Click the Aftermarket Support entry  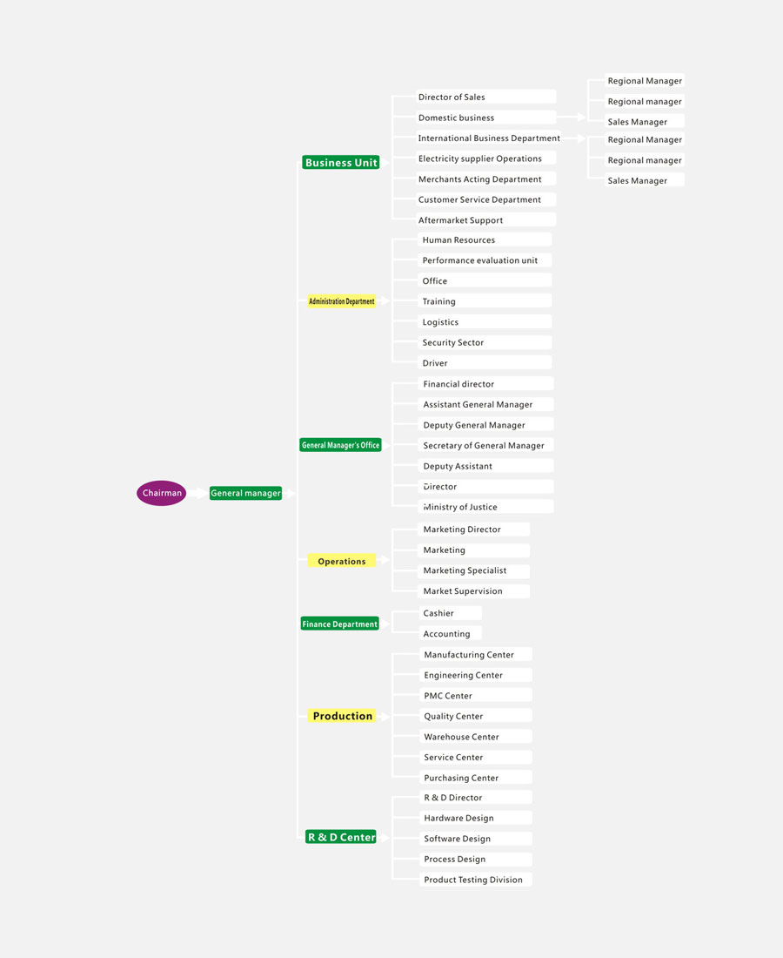coord(485,220)
